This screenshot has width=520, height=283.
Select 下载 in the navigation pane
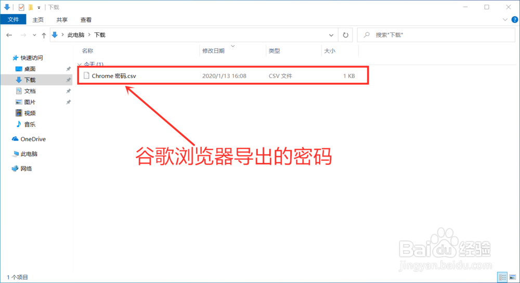(30, 80)
